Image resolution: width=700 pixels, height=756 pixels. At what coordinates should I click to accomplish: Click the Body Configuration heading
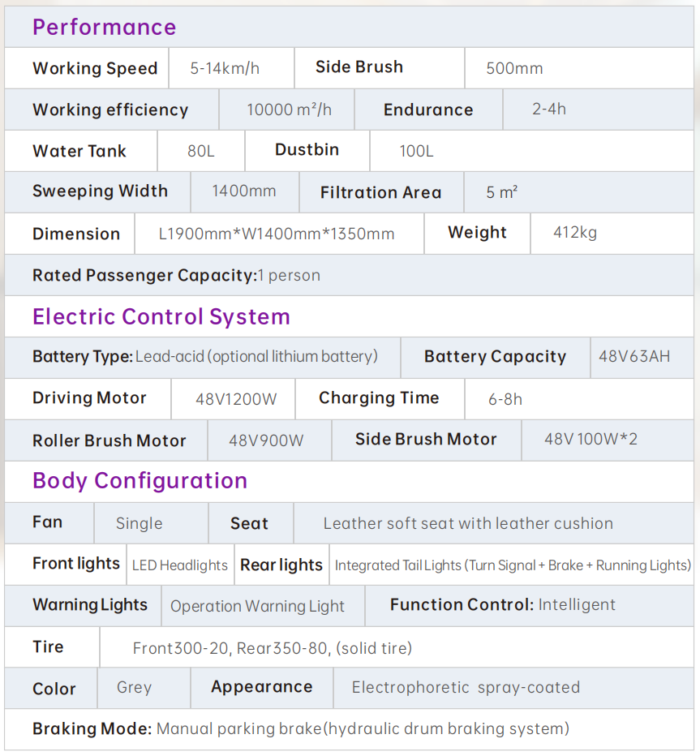click(140, 480)
